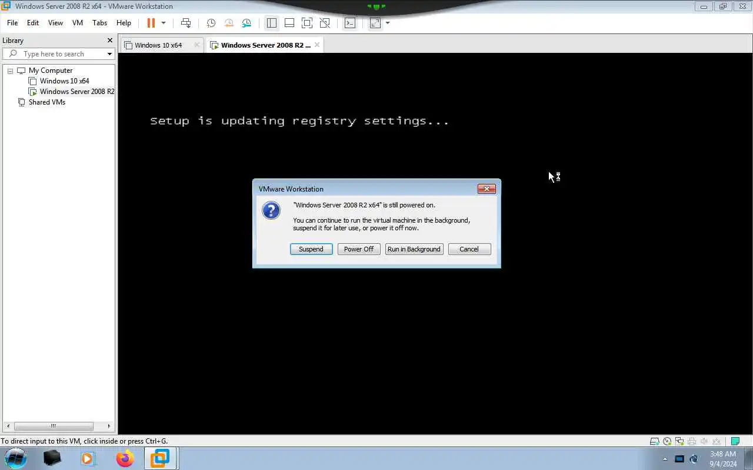
Task: Show hidden system tray icons
Action: click(665, 459)
